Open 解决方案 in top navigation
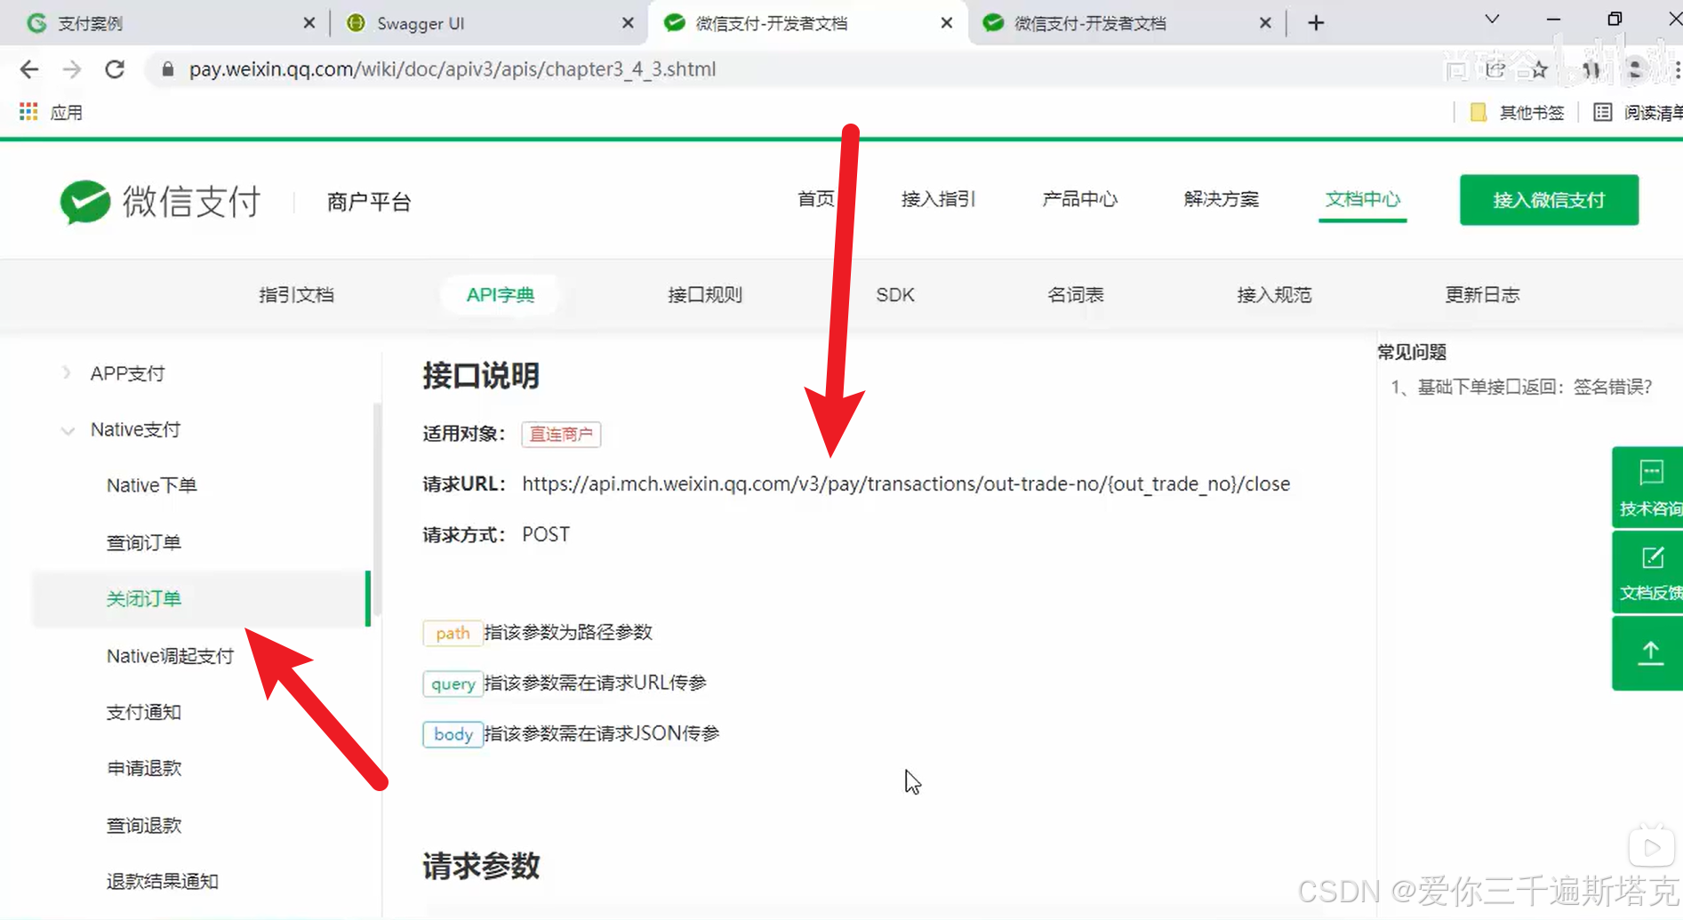This screenshot has width=1683, height=920. [1221, 199]
